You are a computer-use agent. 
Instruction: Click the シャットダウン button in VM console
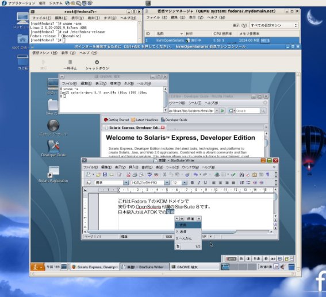click(x=97, y=65)
